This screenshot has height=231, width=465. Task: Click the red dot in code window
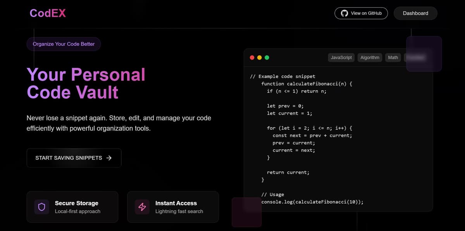252,58
